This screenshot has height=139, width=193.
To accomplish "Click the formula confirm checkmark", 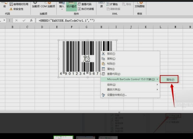I will [x=24, y=20].
